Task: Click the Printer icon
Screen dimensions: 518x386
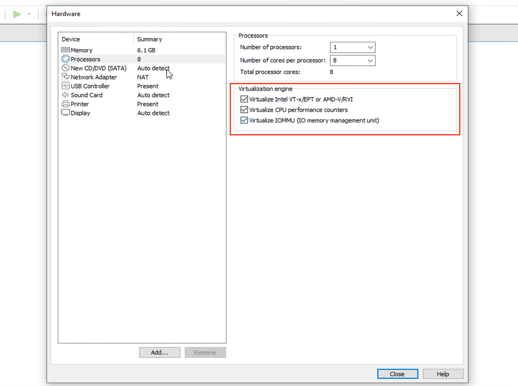Action: [x=65, y=104]
